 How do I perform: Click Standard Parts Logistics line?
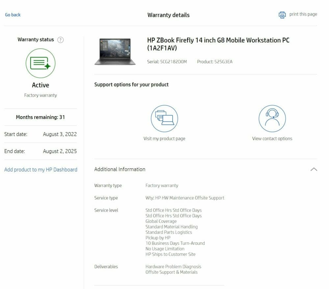[169, 232]
